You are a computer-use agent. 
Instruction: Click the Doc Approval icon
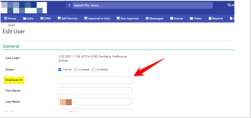(x=118, y=18)
